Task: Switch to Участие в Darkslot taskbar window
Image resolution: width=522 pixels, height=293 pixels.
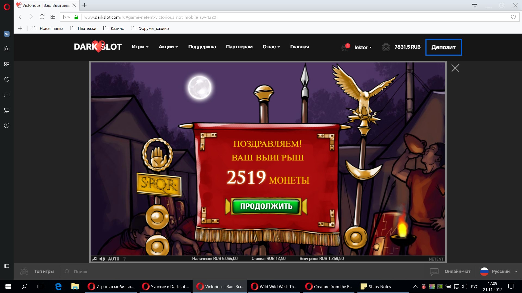Action: [165, 286]
